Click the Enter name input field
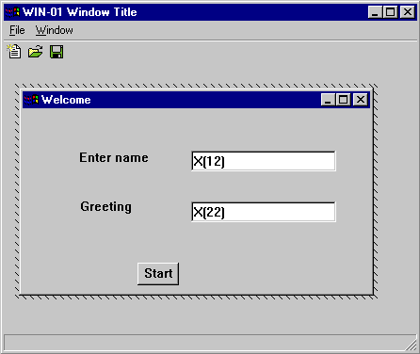Image resolution: width=420 pixels, height=354 pixels. point(264,161)
